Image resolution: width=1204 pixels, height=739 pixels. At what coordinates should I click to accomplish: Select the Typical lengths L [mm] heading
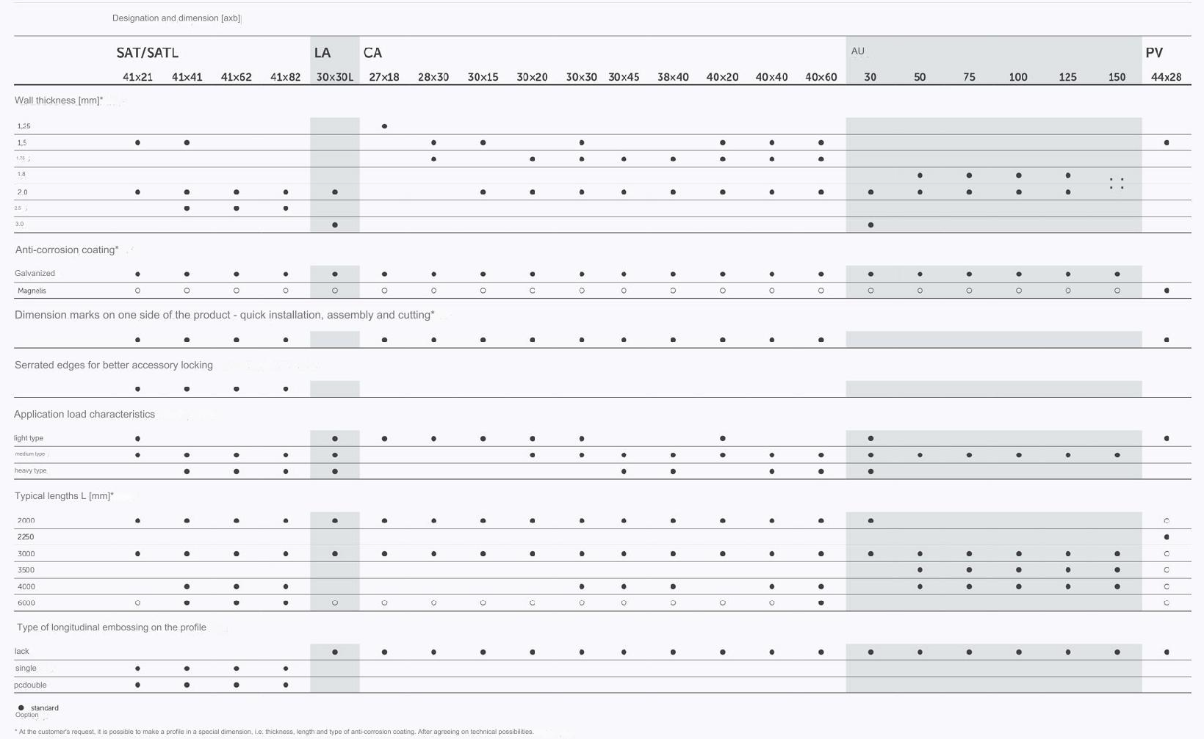[64, 496]
